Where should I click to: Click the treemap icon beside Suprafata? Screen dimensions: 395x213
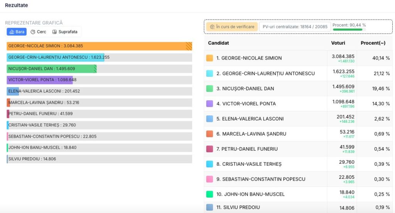pos(54,32)
